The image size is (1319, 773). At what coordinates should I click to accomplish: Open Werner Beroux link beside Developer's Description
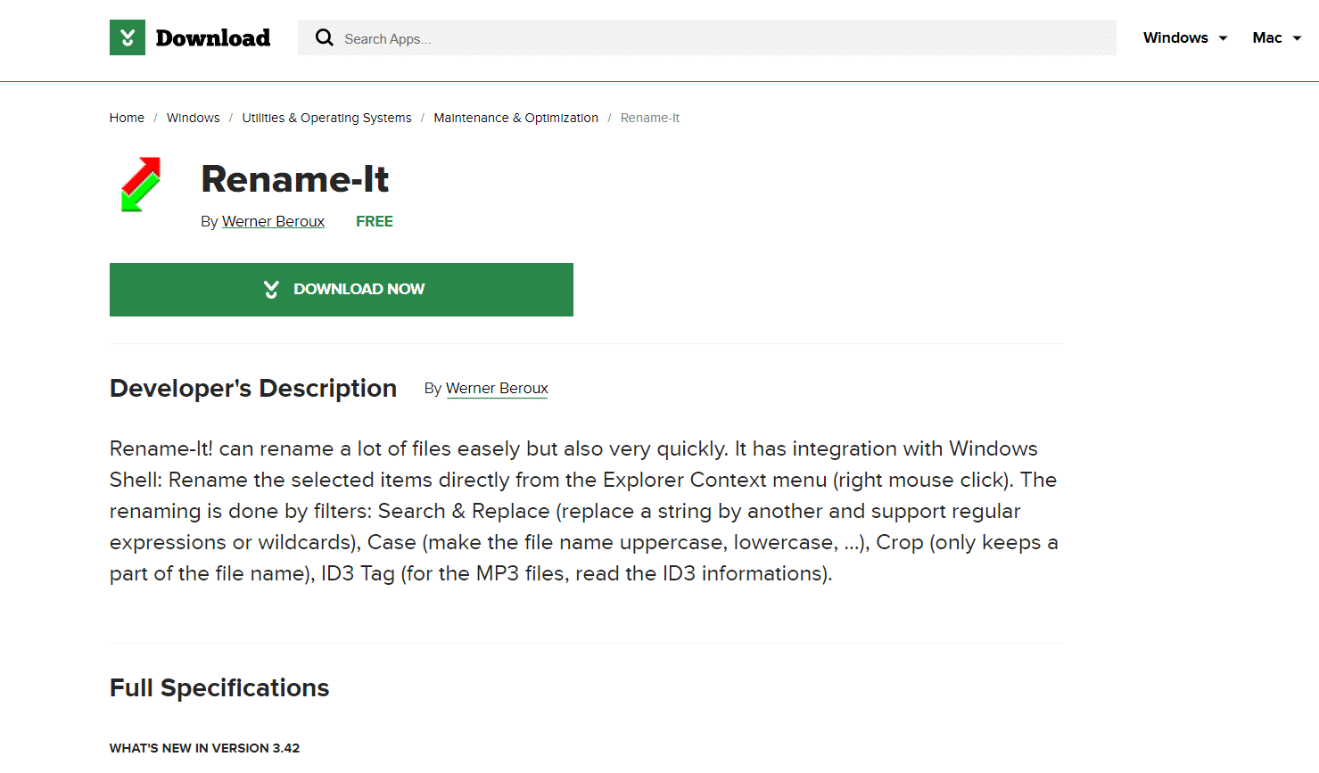tap(497, 389)
